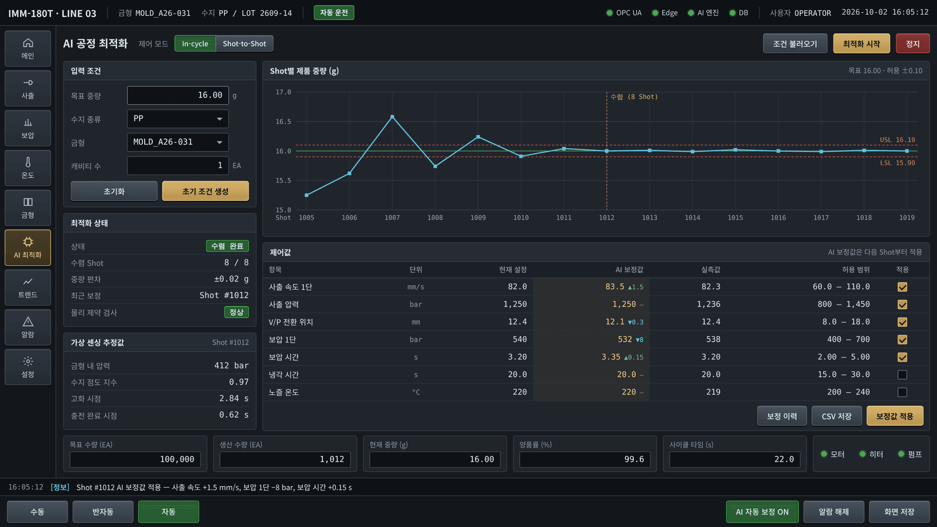Click the 목표 중량 input field
This screenshot has width=937, height=527.
click(x=178, y=95)
